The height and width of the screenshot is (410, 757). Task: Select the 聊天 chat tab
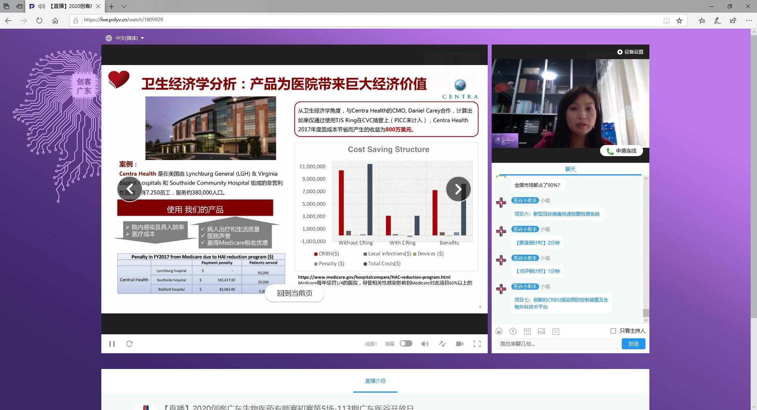(x=570, y=169)
